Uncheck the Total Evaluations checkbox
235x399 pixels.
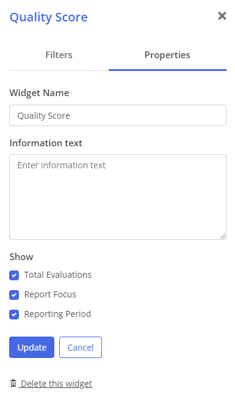point(14,275)
